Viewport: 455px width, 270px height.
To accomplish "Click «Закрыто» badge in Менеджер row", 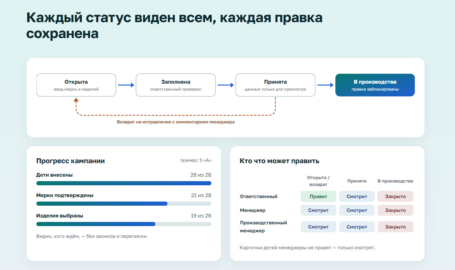I will [x=395, y=210].
